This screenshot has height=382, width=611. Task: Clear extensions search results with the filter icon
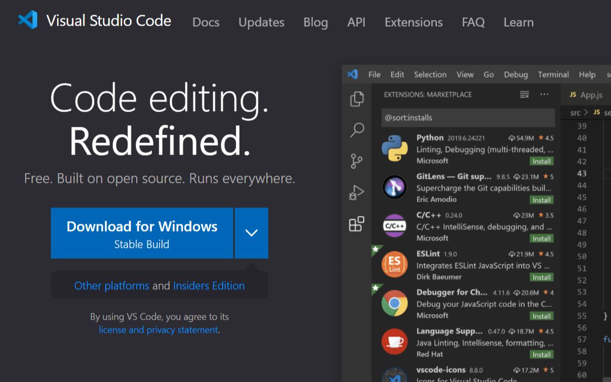point(524,94)
